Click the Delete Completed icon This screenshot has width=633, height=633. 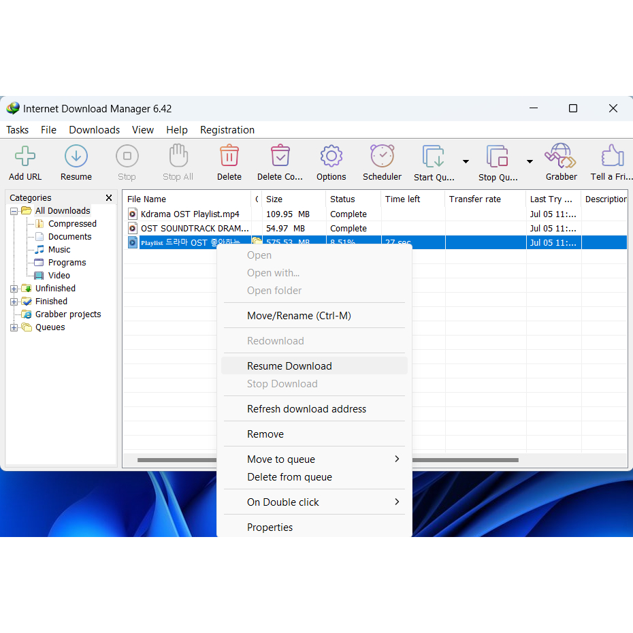pos(280,156)
